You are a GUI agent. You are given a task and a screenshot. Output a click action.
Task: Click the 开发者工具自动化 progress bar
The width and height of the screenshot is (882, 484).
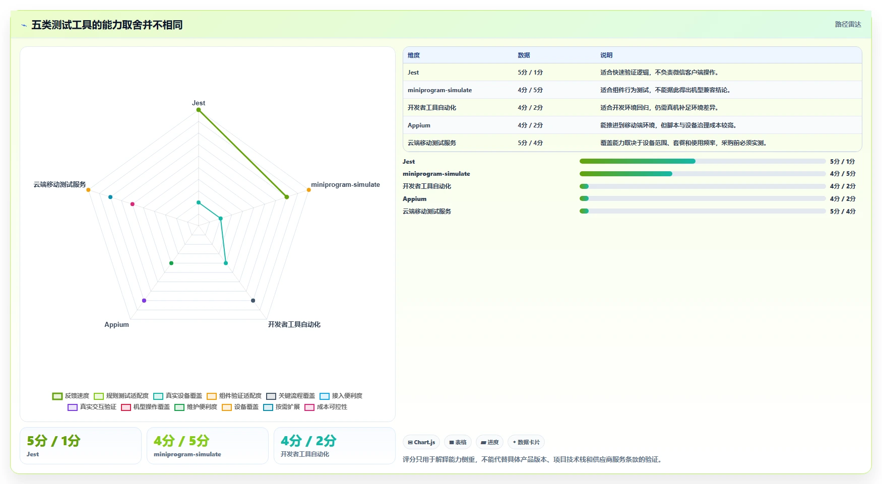pyautogui.click(x=703, y=186)
